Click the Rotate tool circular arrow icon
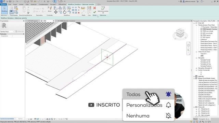This screenshot has width=219, height=123. coord(65,12)
